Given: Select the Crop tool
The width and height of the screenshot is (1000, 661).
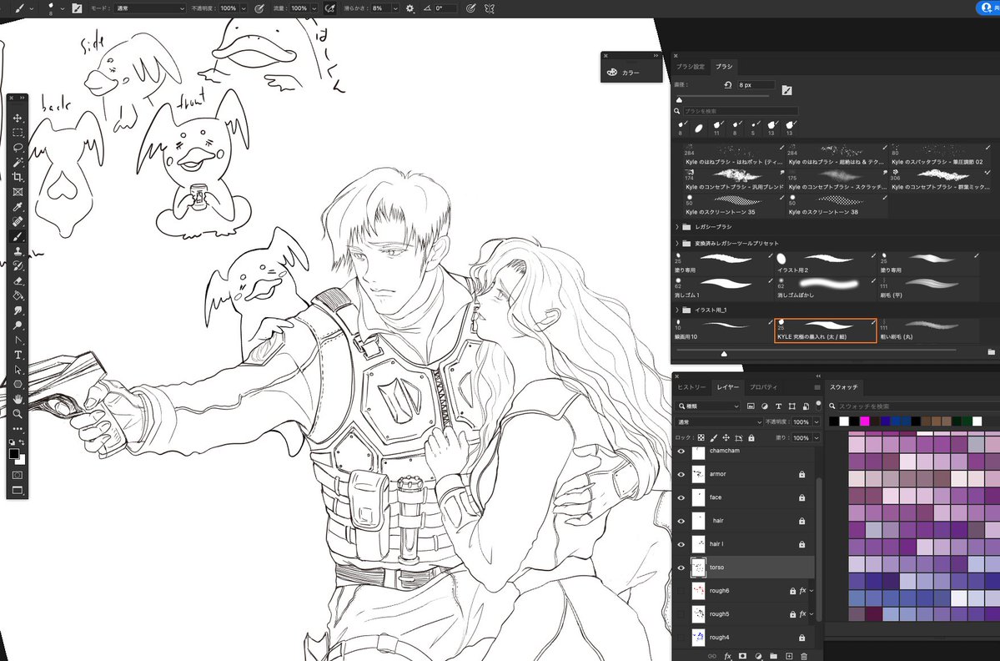Looking at the screenshot, I should (18, 177).
